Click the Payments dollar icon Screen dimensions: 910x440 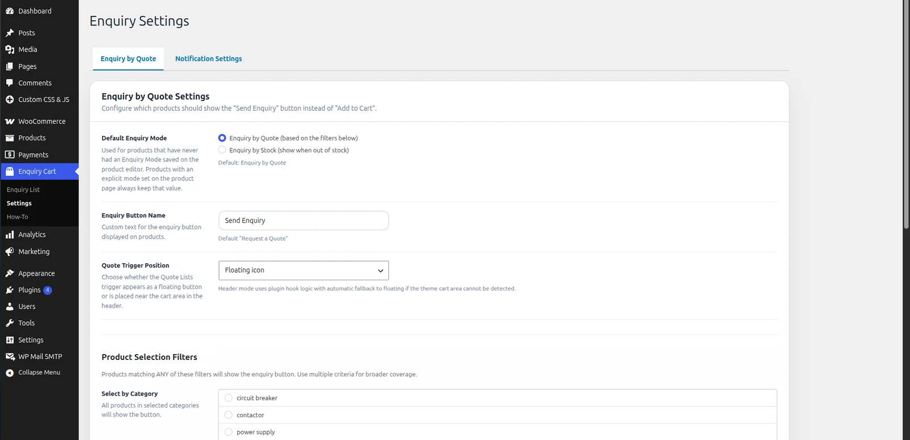pyautogui.click(x=10, y=155)
